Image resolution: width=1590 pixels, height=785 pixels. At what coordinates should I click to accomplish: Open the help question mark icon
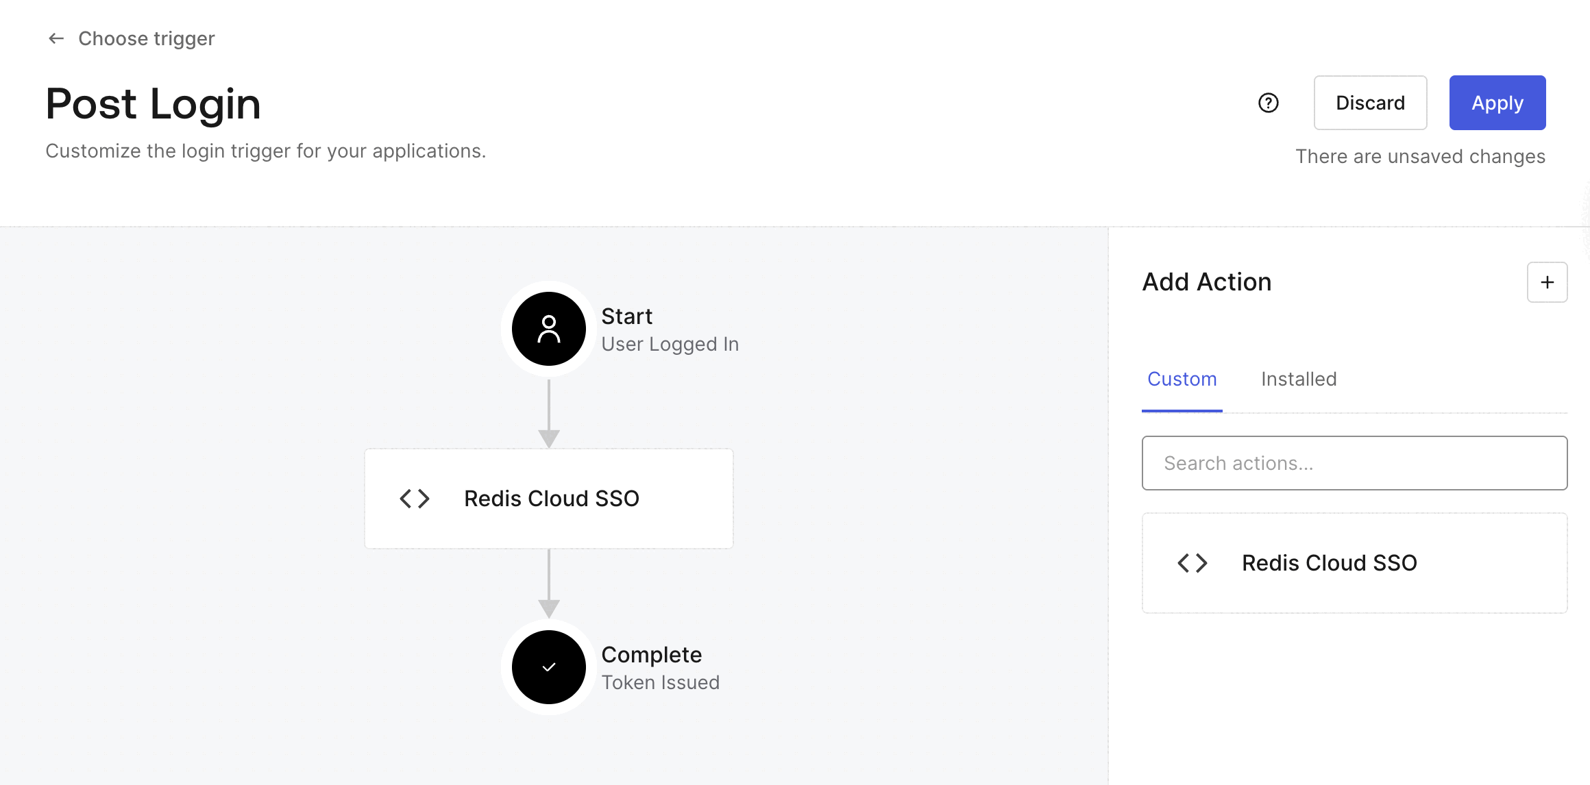coord(1269,103)
